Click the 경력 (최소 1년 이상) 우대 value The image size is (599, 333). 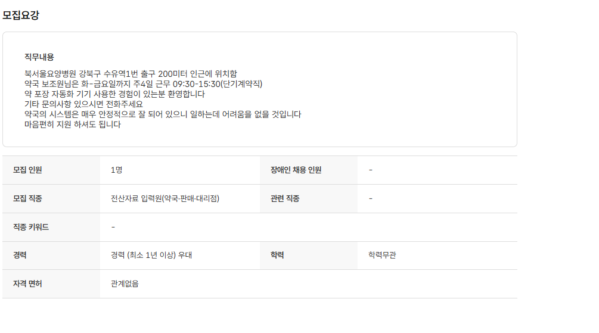coord(151,255)
